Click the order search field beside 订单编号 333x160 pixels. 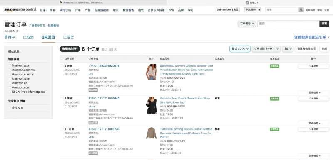288,24
